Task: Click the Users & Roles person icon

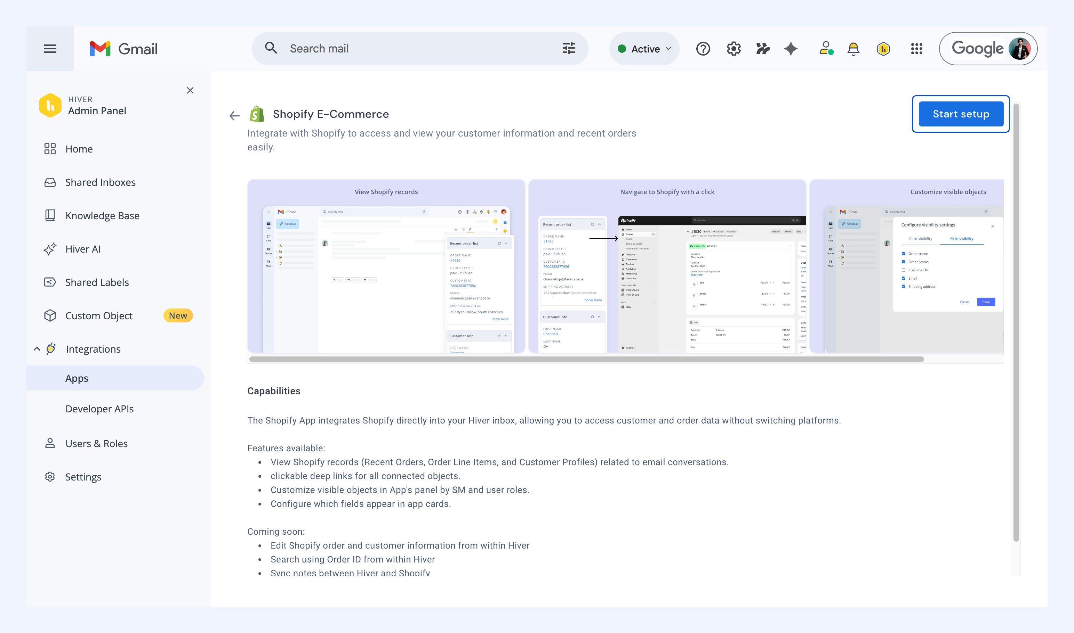Action: (x=50, y=444)
